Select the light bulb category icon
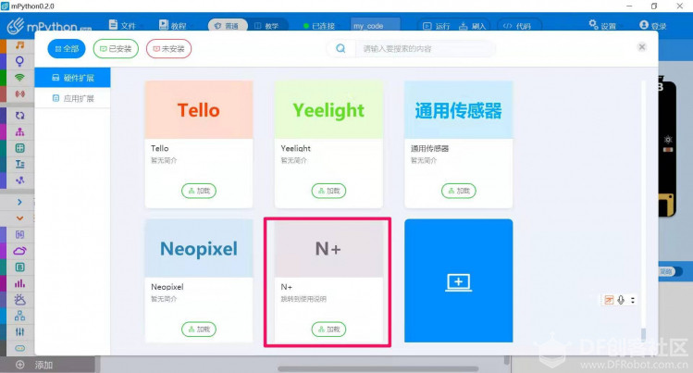The height and width of the screenshot is (373, 693). (x=19, y=61)
